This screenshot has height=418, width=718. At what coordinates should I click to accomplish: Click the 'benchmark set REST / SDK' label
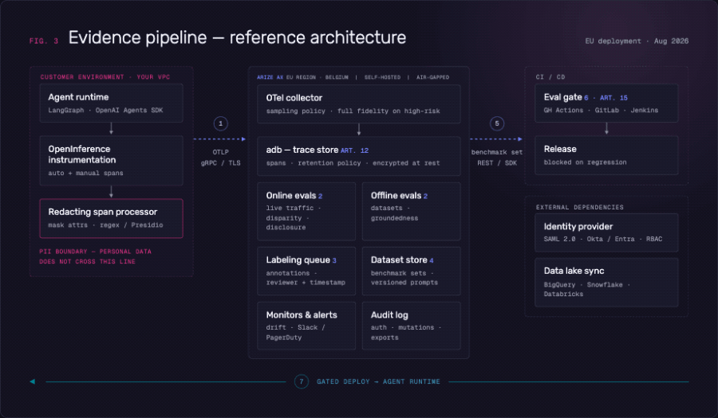coord(497,158)
